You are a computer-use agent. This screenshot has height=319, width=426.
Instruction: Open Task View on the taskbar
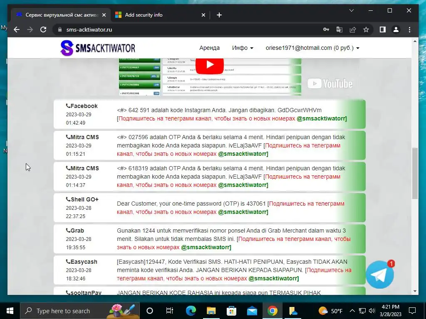point(170,311)
